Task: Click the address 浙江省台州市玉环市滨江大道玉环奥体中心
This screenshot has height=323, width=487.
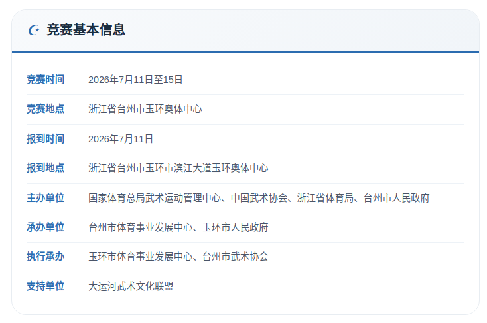Action: [178, 168]
